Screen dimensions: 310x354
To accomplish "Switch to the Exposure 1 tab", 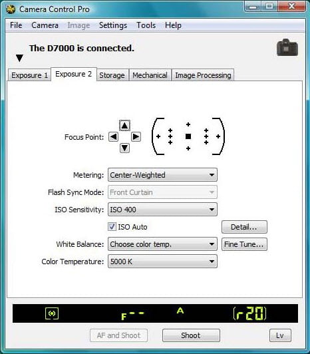I will (29, 75).
